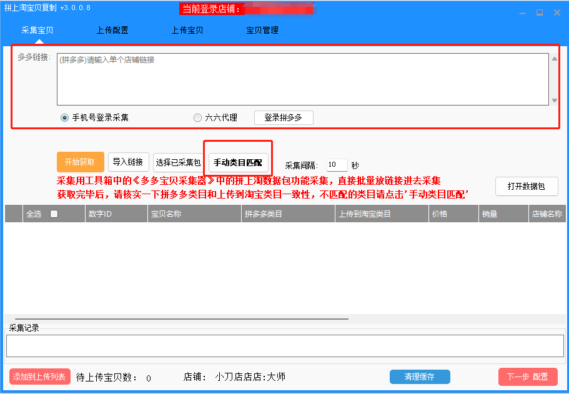569x394 pixels.
Task: Click the table's horizontal scrollbar
Action: point(181,319)
